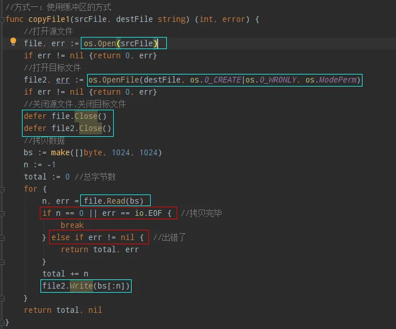Click the srcFile parameter in function signature
396x329 pixels.
[x=91, y=19]
